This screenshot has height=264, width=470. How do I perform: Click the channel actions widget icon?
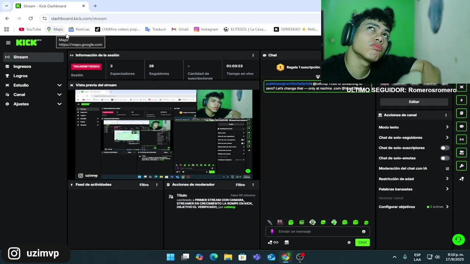[x=462, y=153]
